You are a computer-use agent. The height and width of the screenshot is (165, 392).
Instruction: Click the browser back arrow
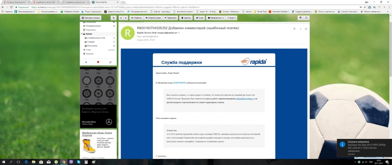tap(3, 7)
